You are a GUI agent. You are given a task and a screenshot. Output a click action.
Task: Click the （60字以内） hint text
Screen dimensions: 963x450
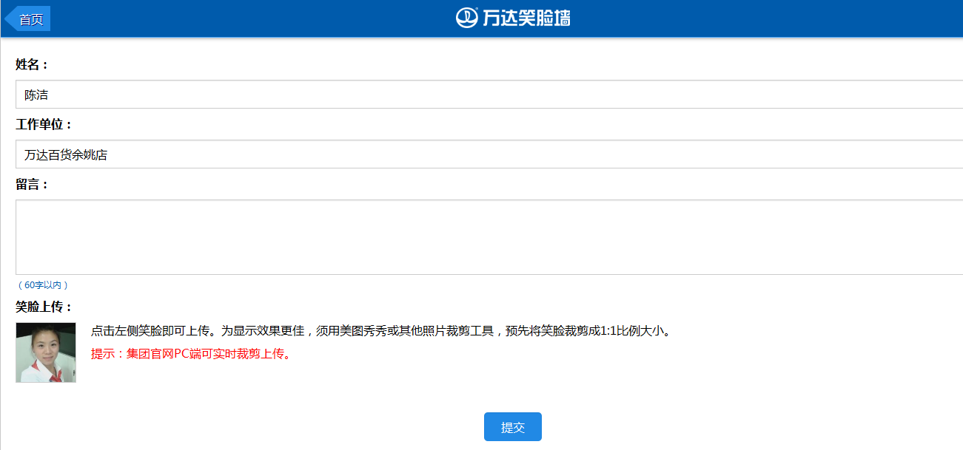[x=42, y=285]
